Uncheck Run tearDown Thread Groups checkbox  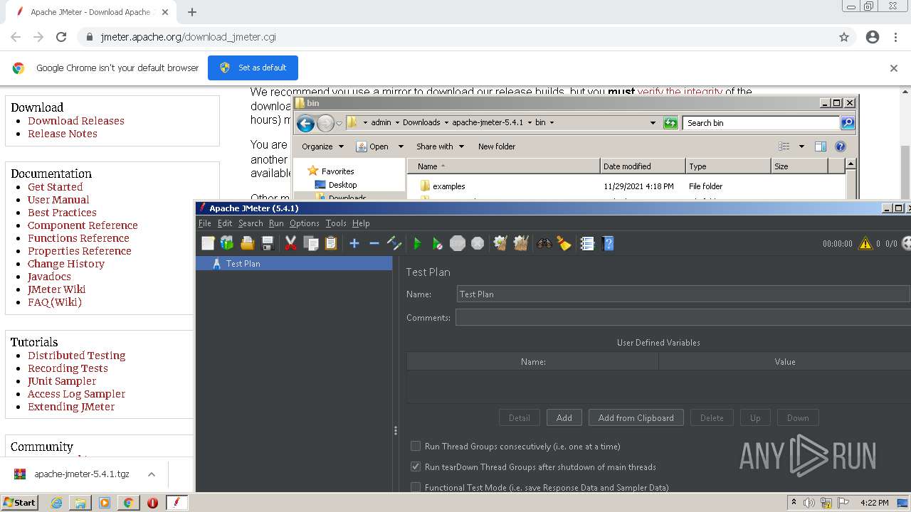[x=416, y=467]
